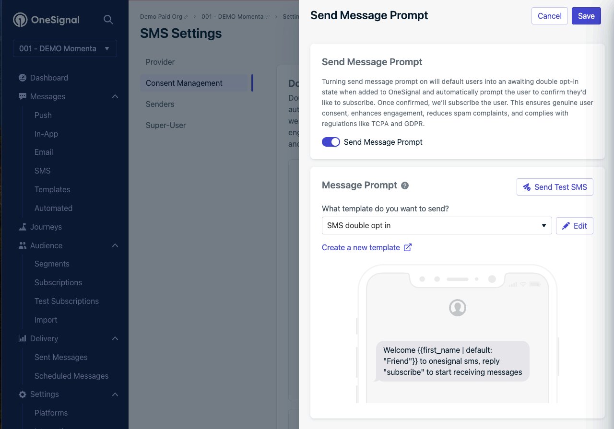The height and width of the screenshot is (429, 614).
Task: Click the 001 - DEMO Momenta breadcrumb
Action: [x=233, y=17]
